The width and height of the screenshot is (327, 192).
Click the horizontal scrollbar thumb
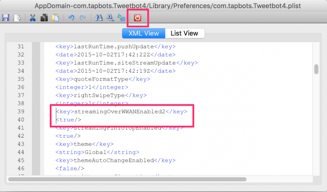click(127, 179)
